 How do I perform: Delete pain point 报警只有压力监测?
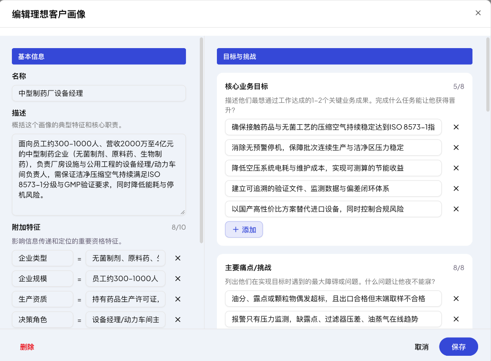point(456,319)
